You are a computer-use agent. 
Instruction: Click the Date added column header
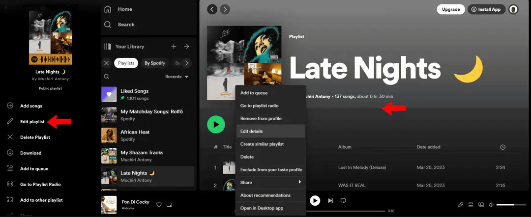pyautogui.click(x=428, y=147)
